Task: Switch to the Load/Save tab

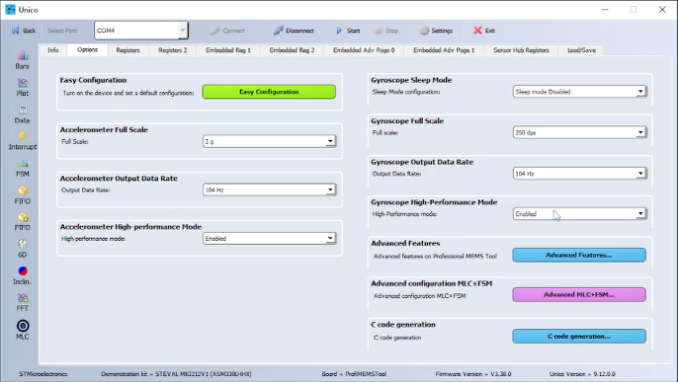Action: pos(581,50)
